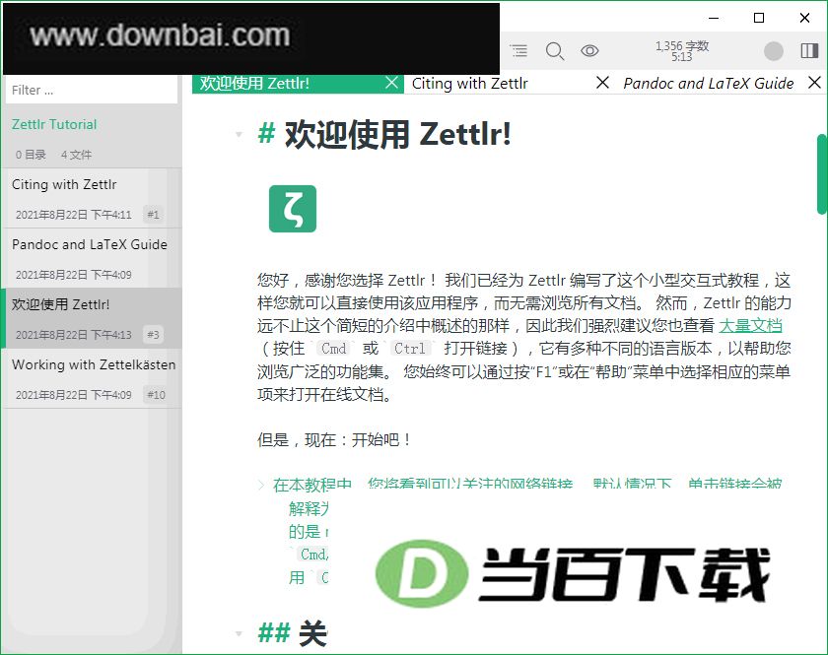Click the editor vertical scrollbar thumb

[x=822, y=174]
